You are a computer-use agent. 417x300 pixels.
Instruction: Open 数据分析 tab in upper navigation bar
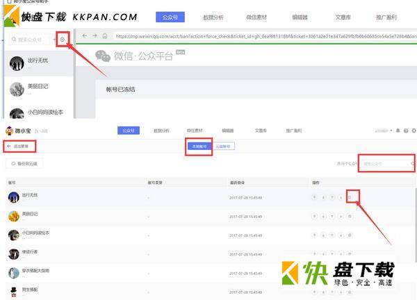click(213, 17)
